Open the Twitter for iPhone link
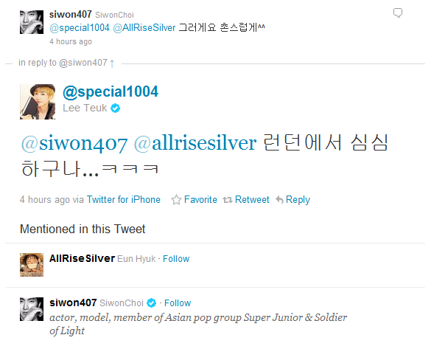This screenshot has height=349, width=431. 124,199
